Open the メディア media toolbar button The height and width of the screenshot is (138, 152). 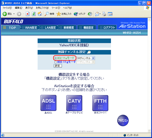click(x=80, y=14)
